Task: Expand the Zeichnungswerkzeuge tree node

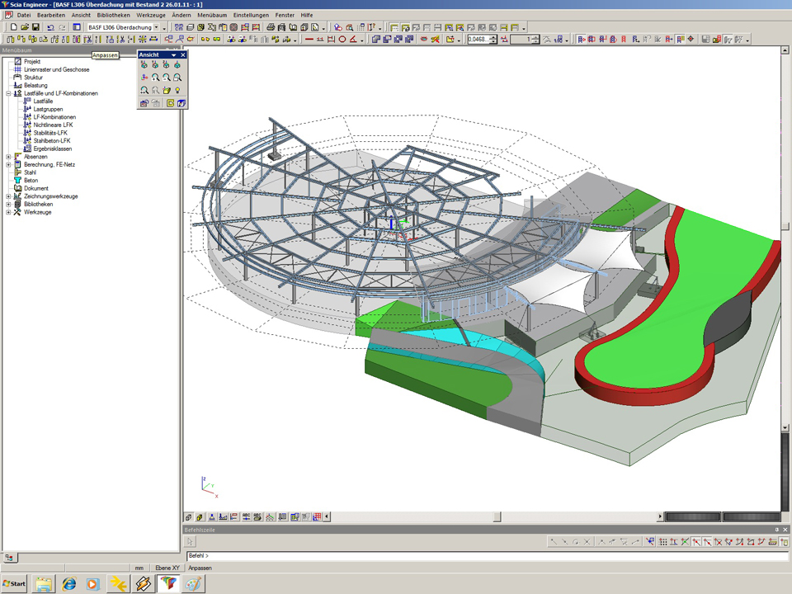Action: 8,196
